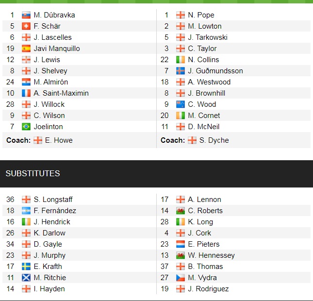Click the Czech flag next to M. Vydra
This screenshot has width=313, height=301.
[x=181, y=278]
